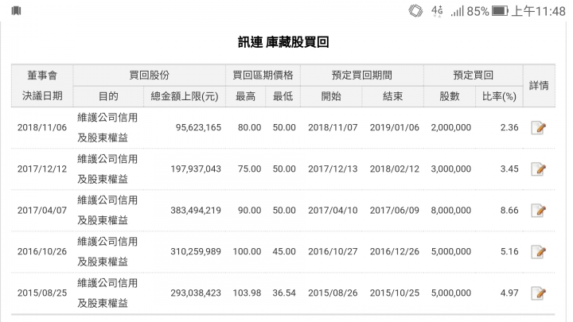Screen dimensions: 573x322
Task: Select the ratio value 3.45
Action: point(509,169)
